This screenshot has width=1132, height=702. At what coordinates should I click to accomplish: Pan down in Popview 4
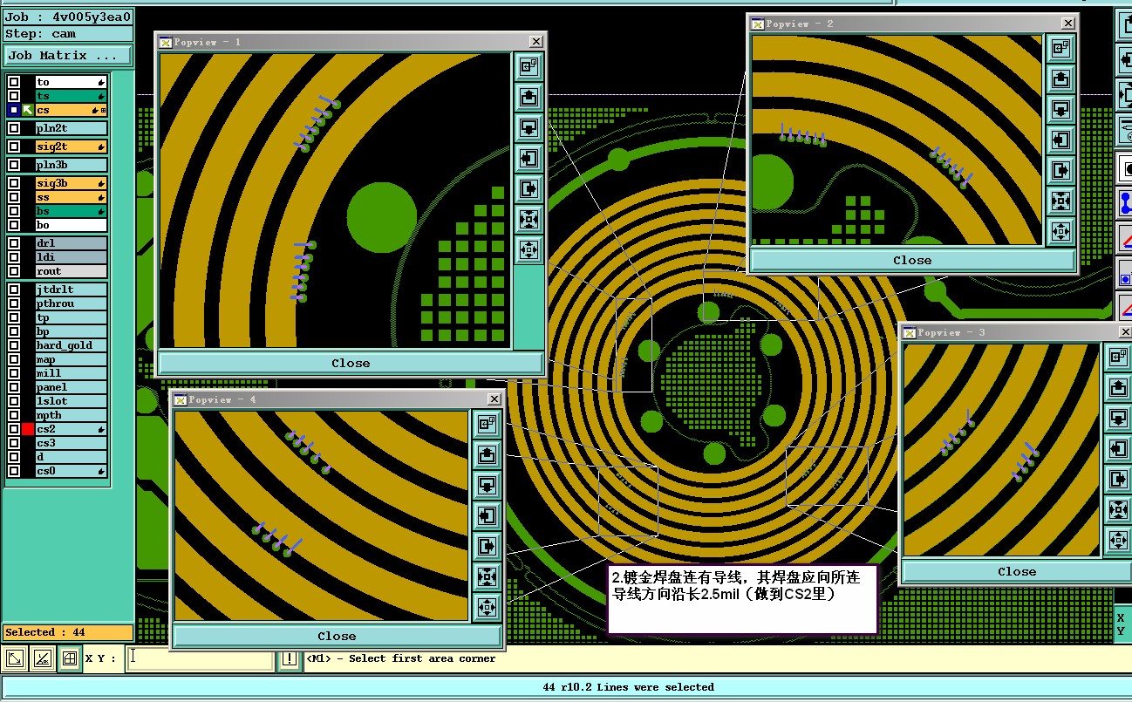tap(487, 485)
